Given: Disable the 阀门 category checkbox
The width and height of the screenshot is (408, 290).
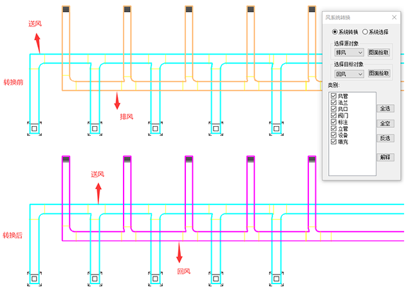Looking at the screenshot, I should [x=333, y=116].
